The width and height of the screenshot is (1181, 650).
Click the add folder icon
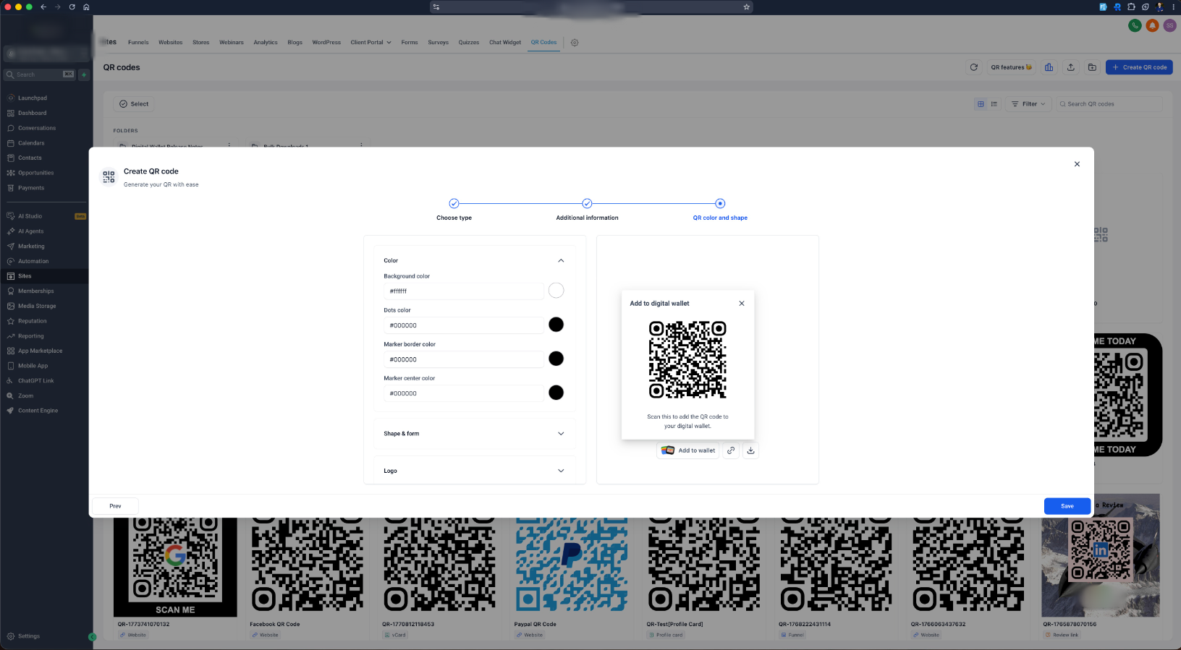pos(1093,67)
